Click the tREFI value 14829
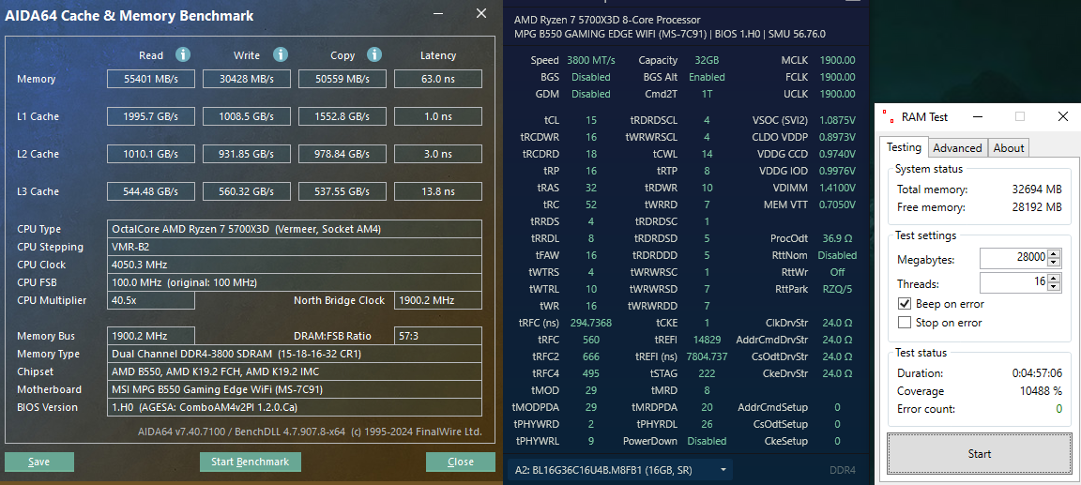Viewport: 1081px width, 485px height. (707, 340)
